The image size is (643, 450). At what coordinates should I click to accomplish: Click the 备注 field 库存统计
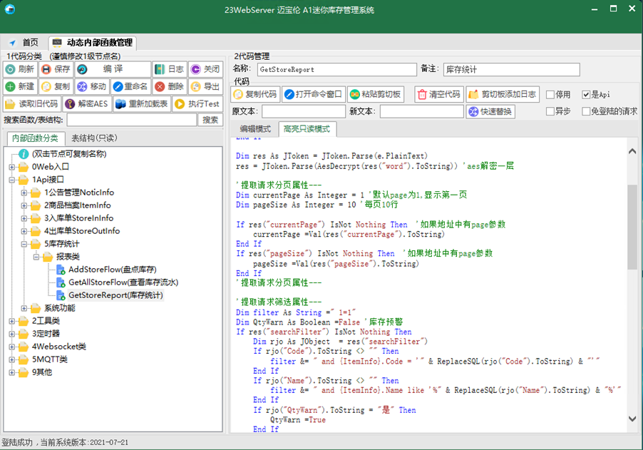point(512,69)
